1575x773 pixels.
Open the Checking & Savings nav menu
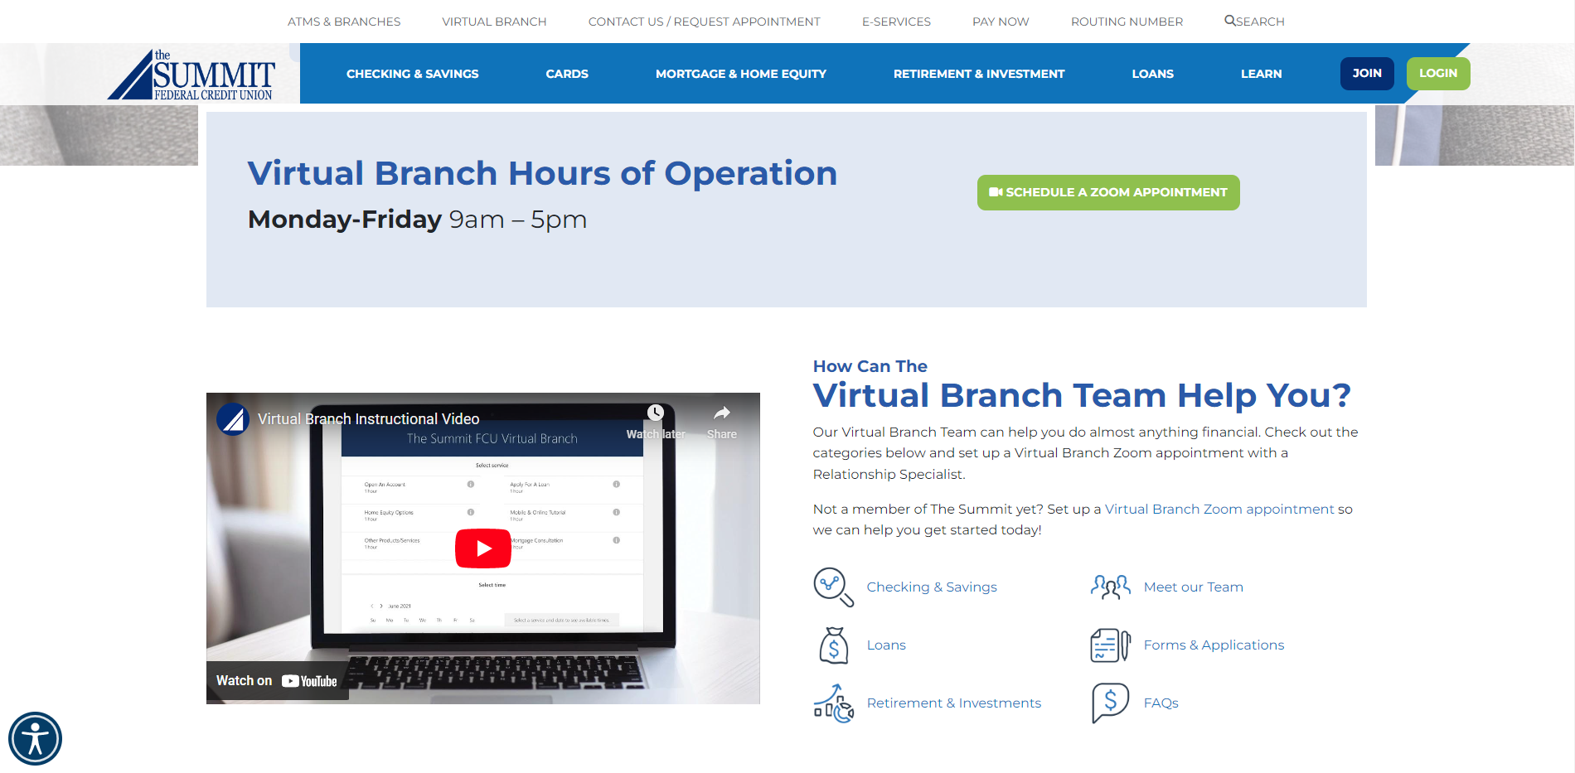412,74
